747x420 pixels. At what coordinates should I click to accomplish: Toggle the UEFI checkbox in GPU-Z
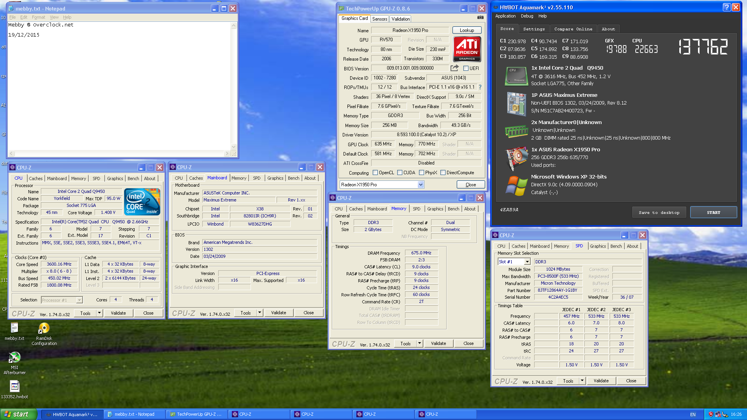click(466, 68)
